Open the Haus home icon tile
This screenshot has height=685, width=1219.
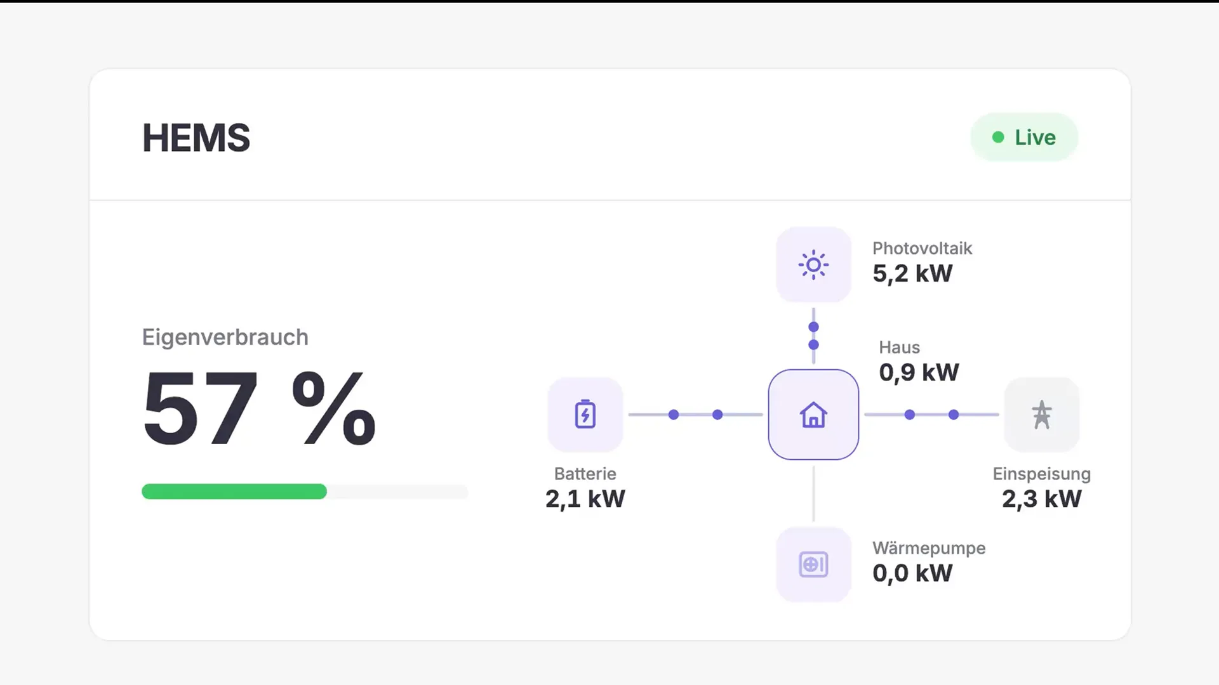[x=813, y=415]
